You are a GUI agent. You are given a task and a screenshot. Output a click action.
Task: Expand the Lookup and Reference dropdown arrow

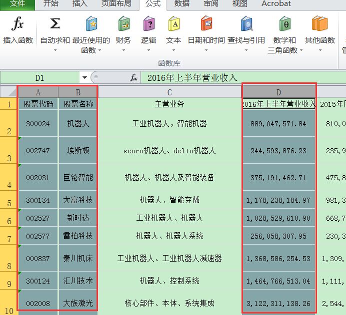coord(246,50)
